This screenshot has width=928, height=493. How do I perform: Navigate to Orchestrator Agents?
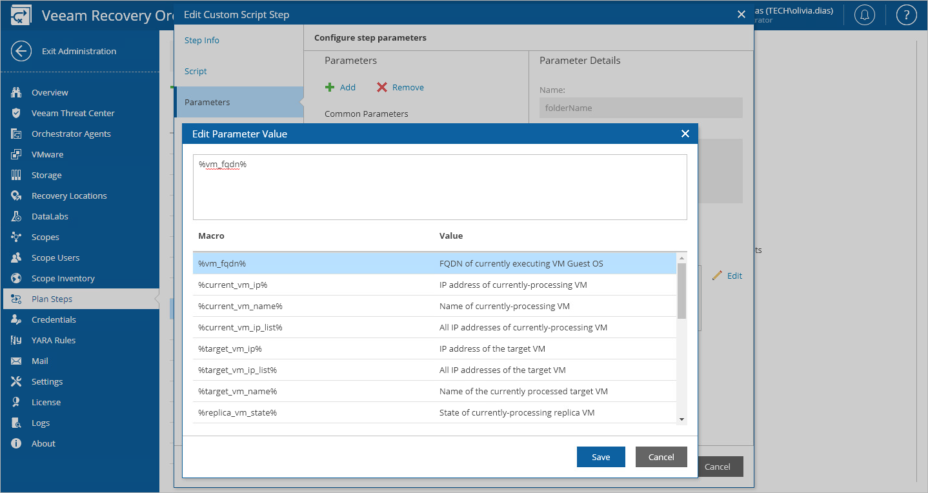70,134
